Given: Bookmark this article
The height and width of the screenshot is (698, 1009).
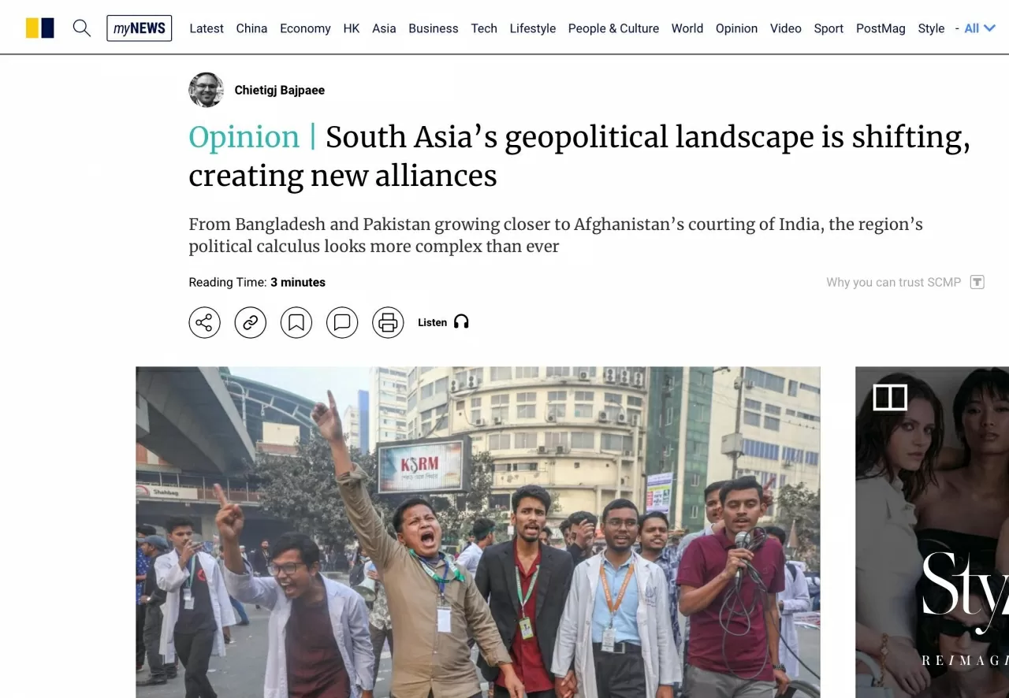Looking at the screenshot, I should 296,322.
